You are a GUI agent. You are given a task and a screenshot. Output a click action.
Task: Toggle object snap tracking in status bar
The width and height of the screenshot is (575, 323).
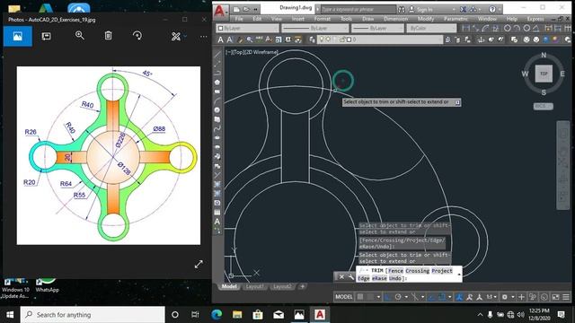(x=431, y=297)
